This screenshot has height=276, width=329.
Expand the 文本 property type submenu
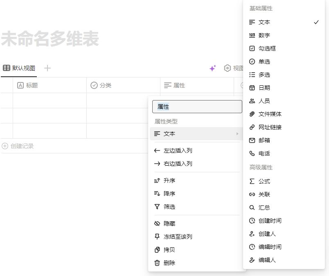(x=196, y=134)
